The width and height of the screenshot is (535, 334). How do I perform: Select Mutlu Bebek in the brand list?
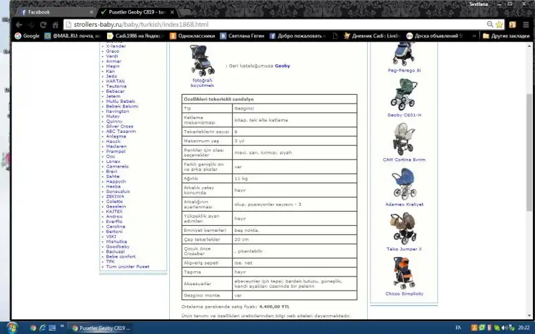[120, 102]
